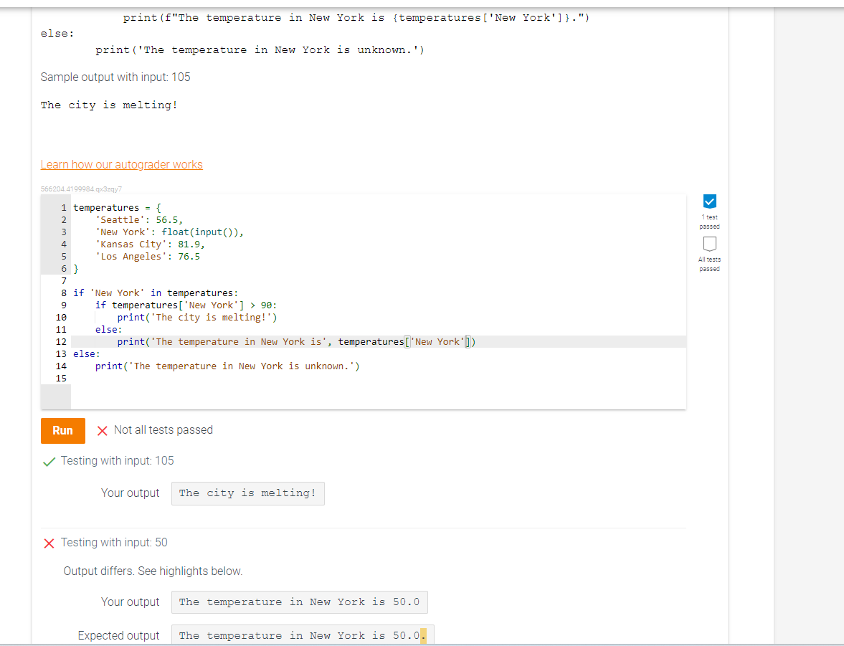Click red X beside 'Testing with input: 50'

click(x=49, y=543)
